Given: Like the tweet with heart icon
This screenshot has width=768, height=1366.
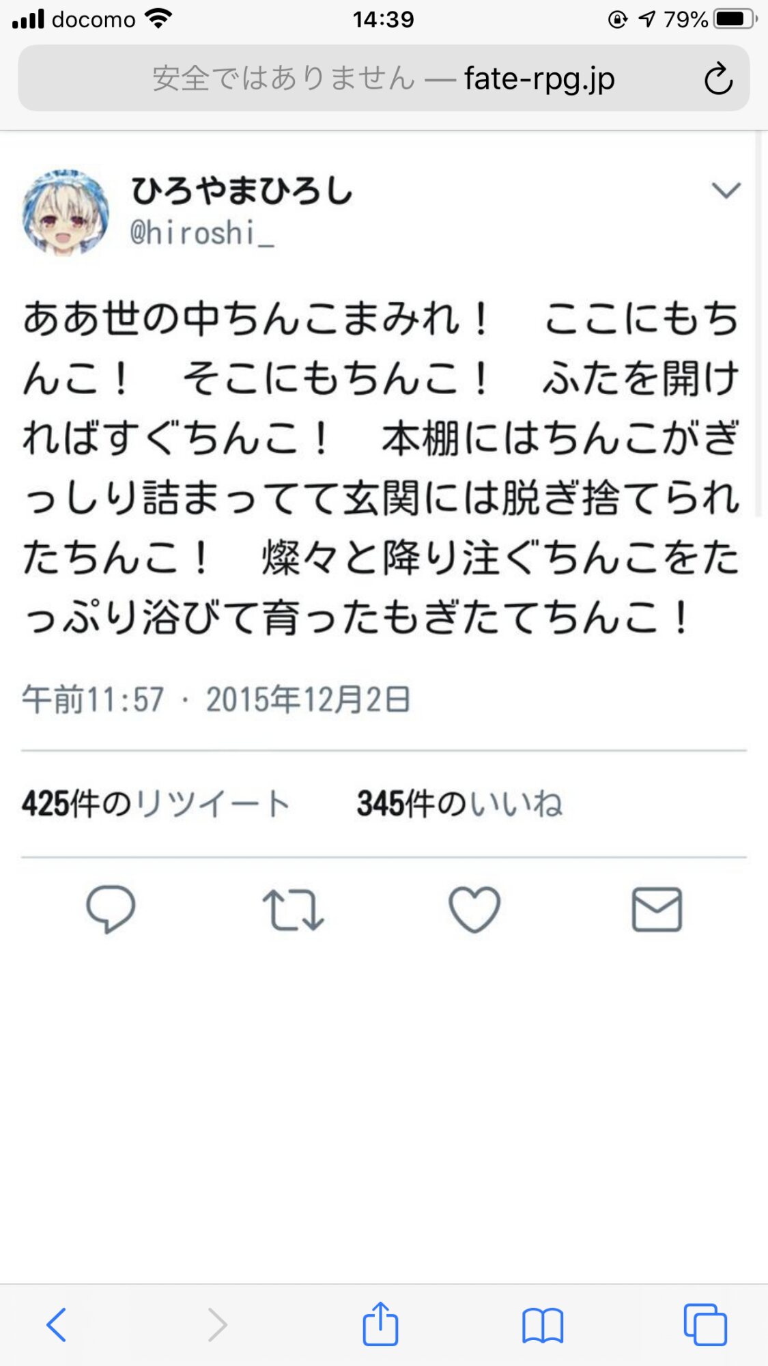Looking at the screenshot, I should pos(474,910).
